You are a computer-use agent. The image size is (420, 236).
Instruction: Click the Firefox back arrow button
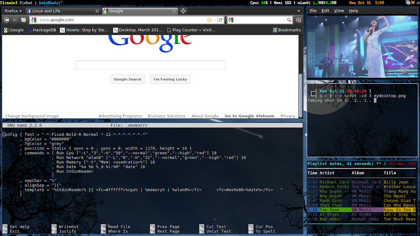tap(7, 20)
